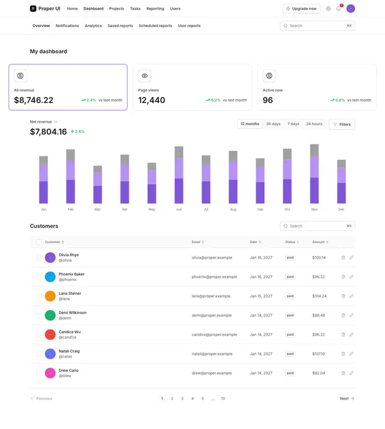The image size is (385, 429).
Task: Go to Home in top navigation
Action: click(x=72, y=8)
